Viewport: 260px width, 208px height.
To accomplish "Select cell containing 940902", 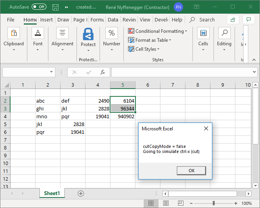I will 123,116.
